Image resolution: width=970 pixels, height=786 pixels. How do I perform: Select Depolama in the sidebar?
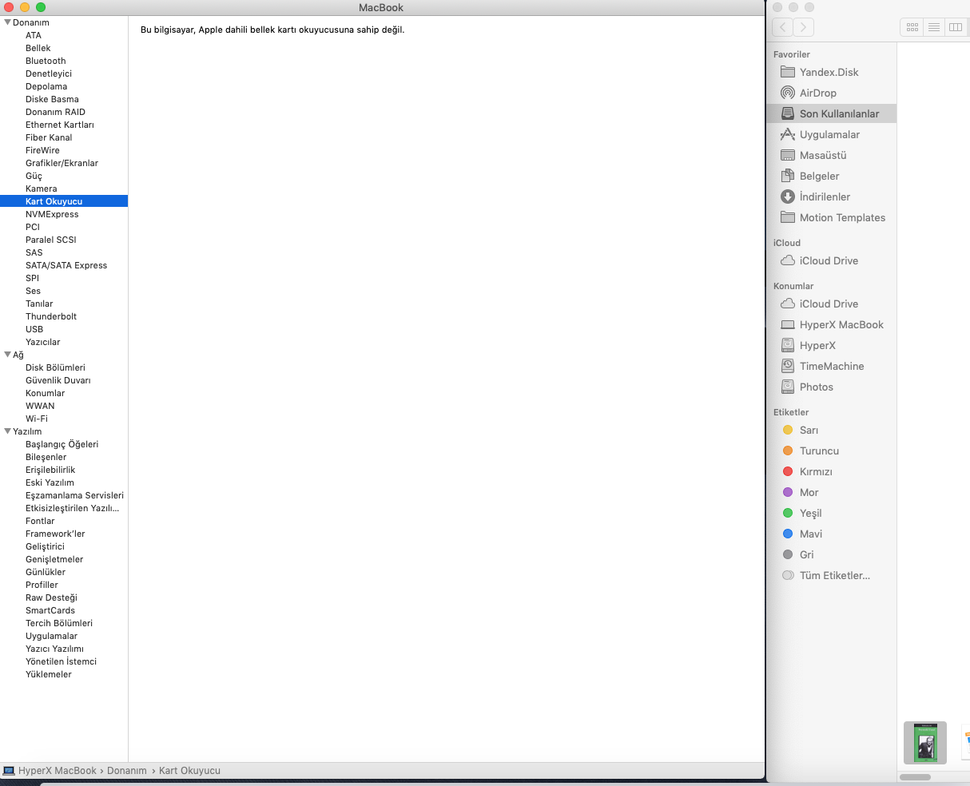[46, 86]
